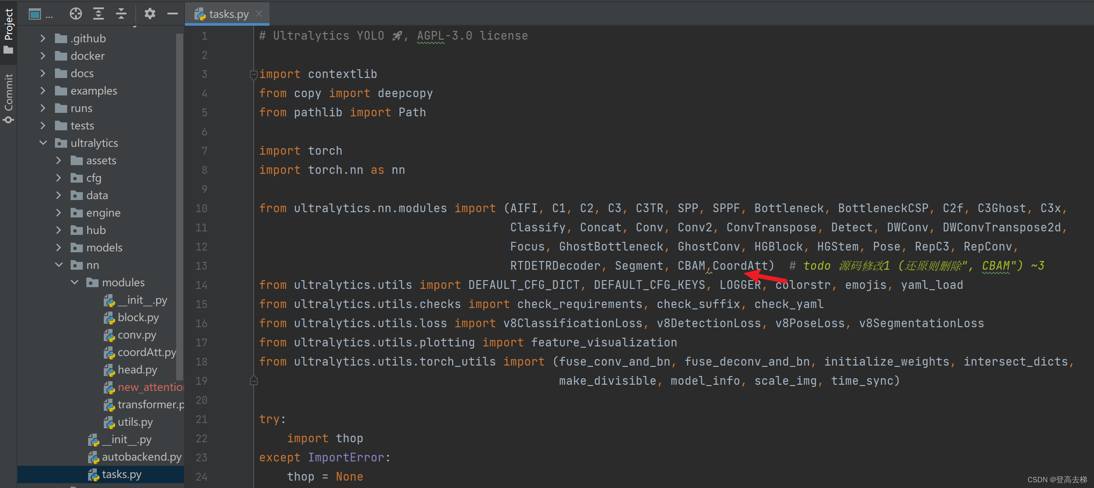The width and height of the screenshot is (1094, 488).
Task: Toggle the code fold marker on line 3
Action: point(253,75)
